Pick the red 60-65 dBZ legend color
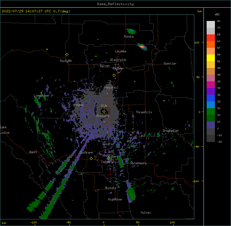Viewport: 231px width, 226px height. pos(211,38)
